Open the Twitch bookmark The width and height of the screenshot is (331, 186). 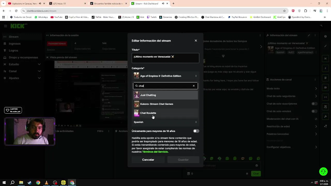coord(152,17)
